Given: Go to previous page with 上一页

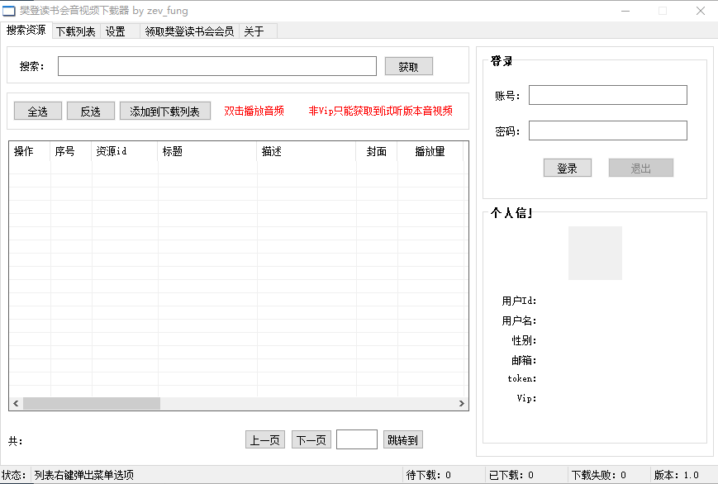Looking at the screenshot, I should point(264,439).
